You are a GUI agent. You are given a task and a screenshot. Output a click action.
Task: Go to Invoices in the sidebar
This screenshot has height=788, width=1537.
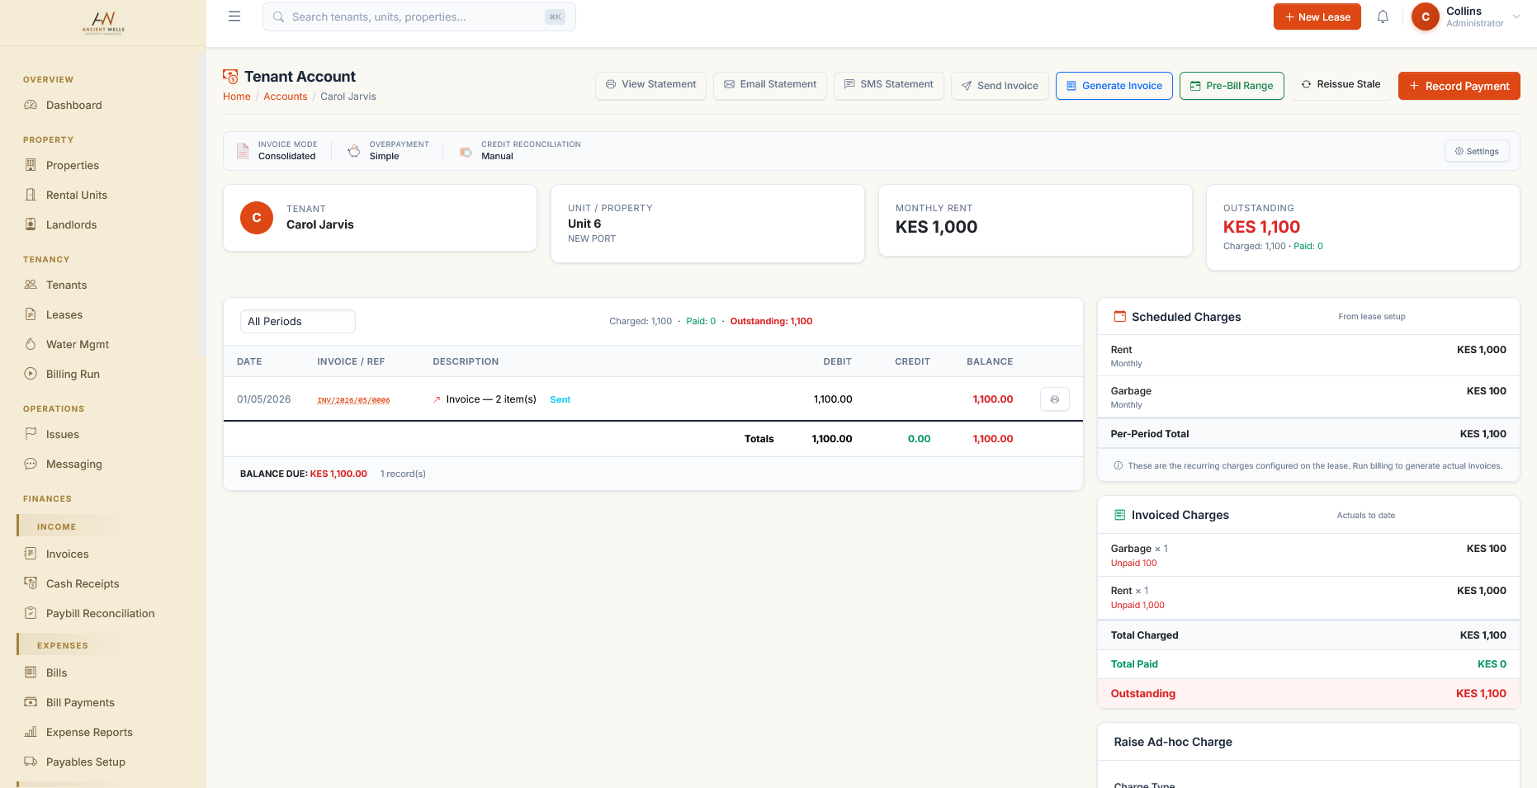point(68,554)
